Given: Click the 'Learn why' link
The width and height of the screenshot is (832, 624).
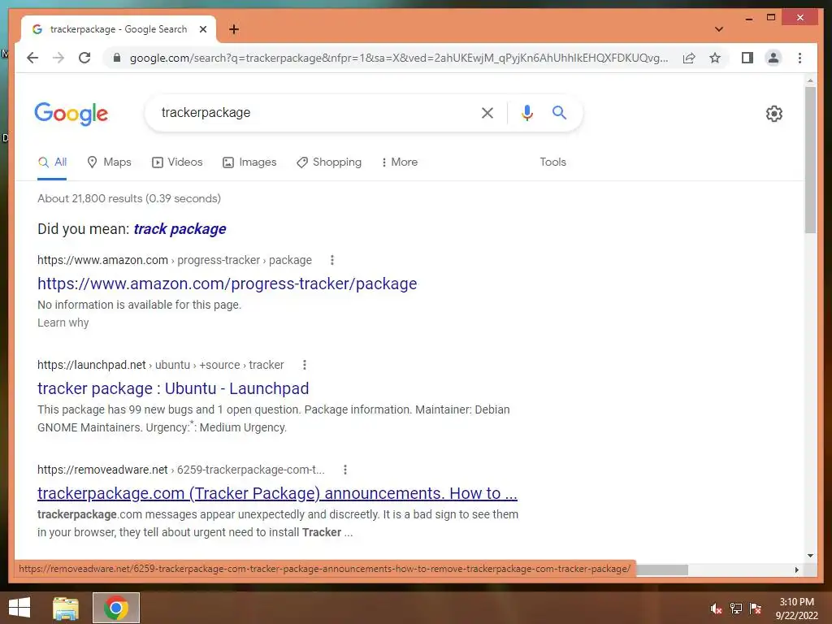Looking at the screenshot, I should pyautogui.click(x=63, y=323).
